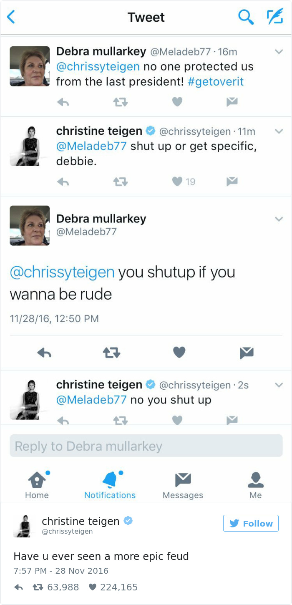Retweet the 'no you shut up' reply
The width and height of the screenshot is (292, 605).
click(120, 420)
